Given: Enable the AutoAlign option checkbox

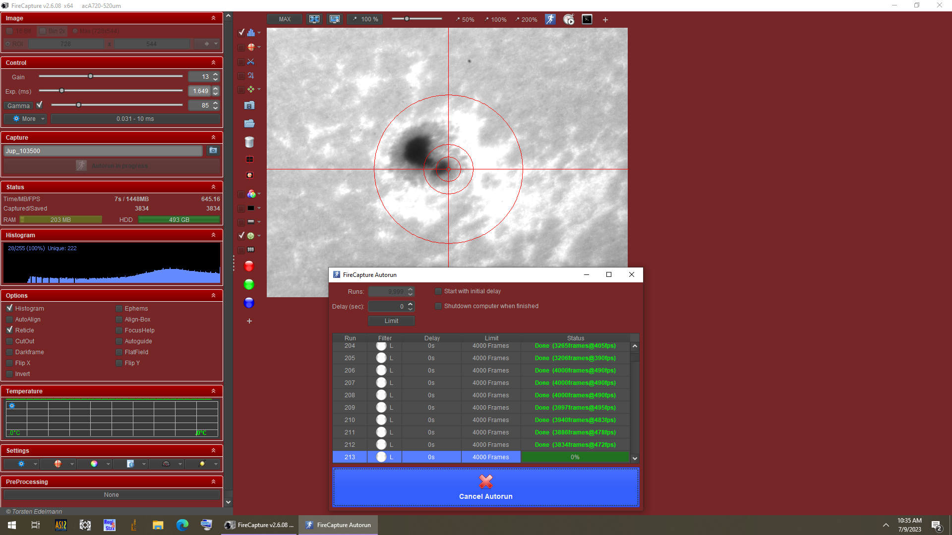Looking at the screenshot, I should [10, 320].
